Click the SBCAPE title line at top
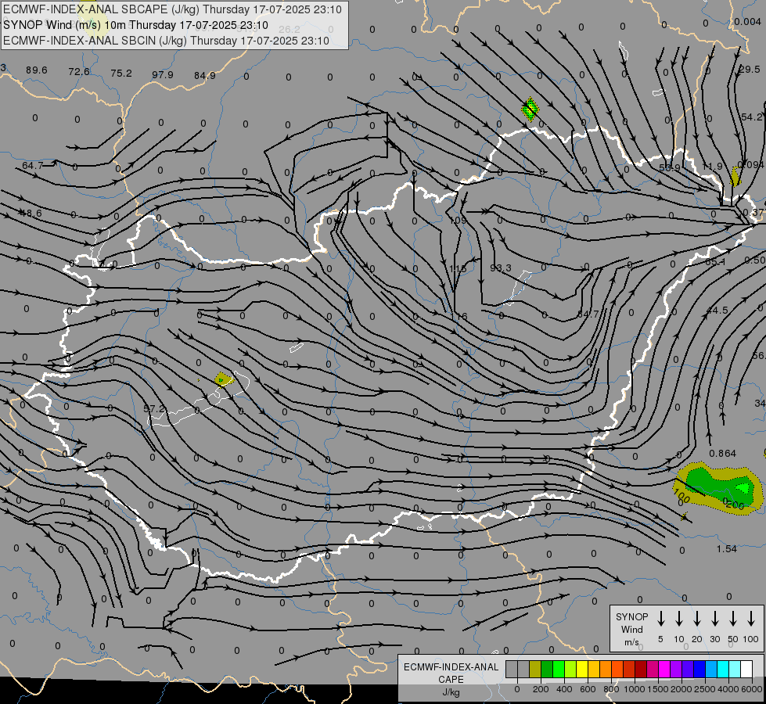The width and height of the screenshot is (766, 704). 172,9
